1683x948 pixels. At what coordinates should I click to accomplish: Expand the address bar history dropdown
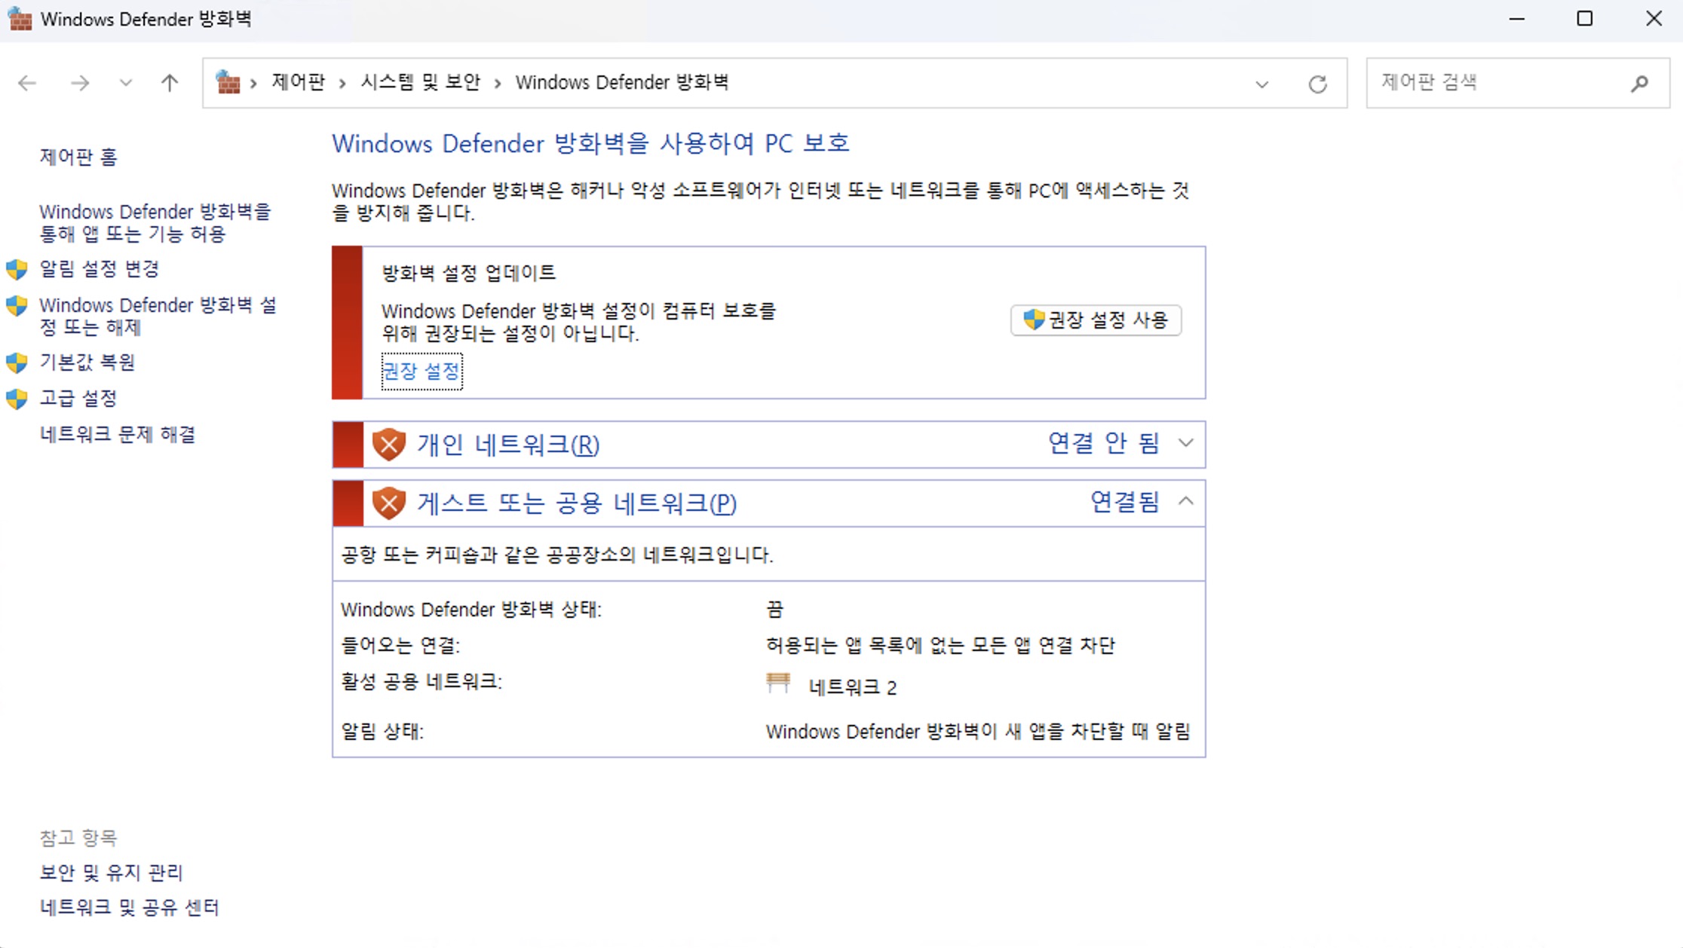(1261, 84)
